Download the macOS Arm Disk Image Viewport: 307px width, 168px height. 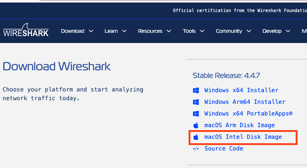click(x=239, y=125)
